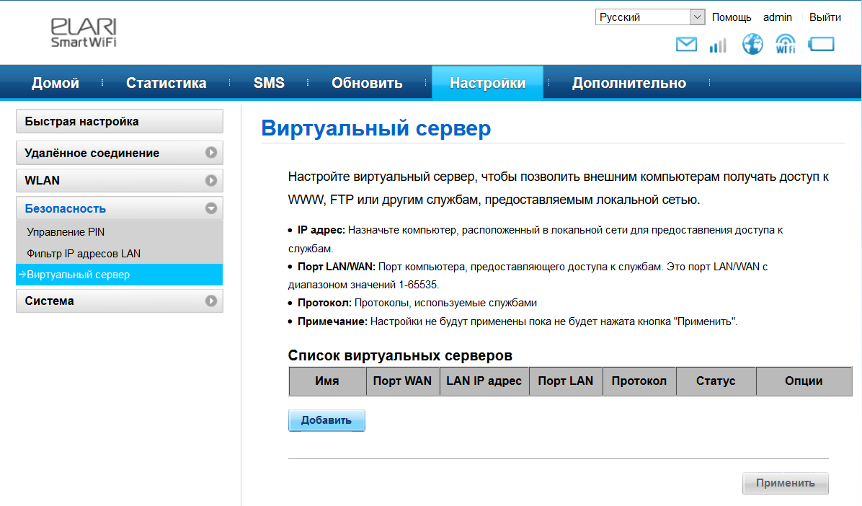The width and height of the screenshot is (862, 506).
Task: Expand the Удалённое соединение section
Action: pos(120,153)
